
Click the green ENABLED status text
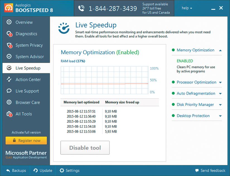pos(185,61)
